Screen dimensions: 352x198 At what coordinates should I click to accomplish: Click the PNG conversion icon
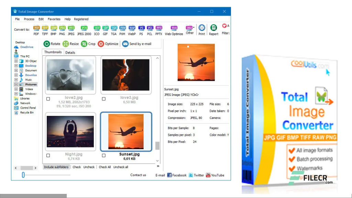[x=62, y=28]
